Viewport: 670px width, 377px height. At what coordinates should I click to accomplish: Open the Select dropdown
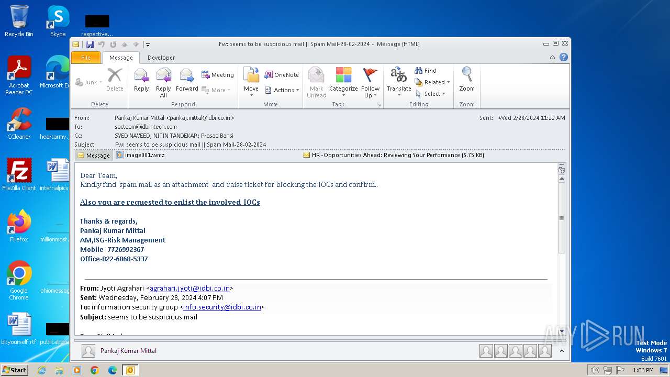pos(430,94)
